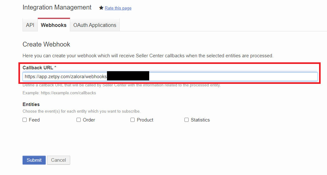Cancel the webhook creation
This screenshot has width=327, height=175.
[58, 160]
